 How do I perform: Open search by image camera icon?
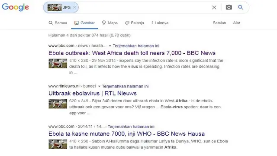229,7
